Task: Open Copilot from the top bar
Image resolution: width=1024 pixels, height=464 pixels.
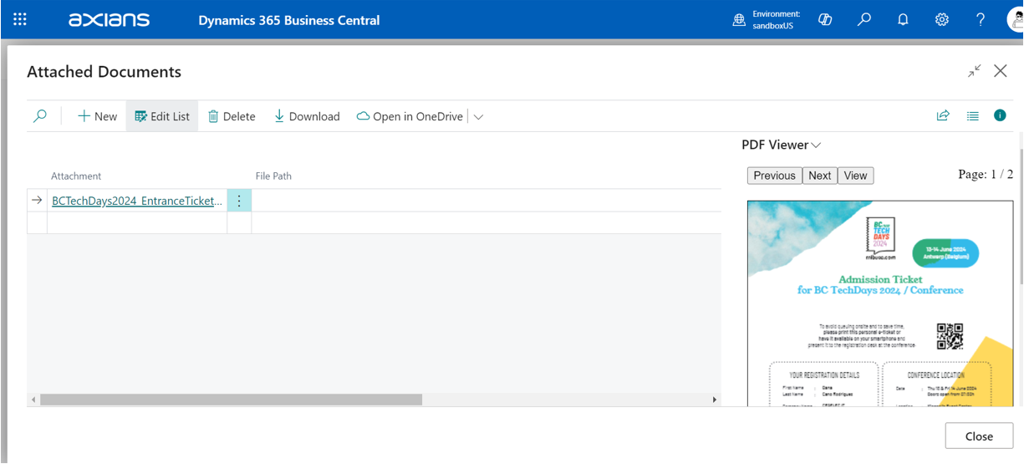Action: (x=825, y=19)
